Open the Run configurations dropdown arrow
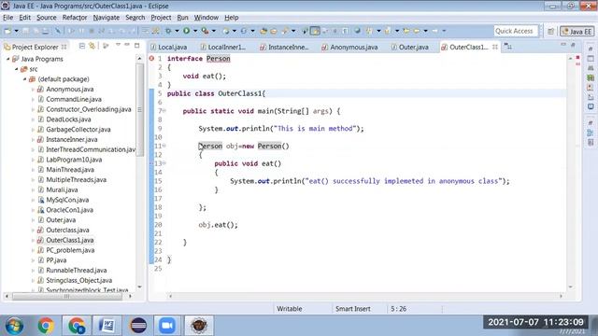 195,31
